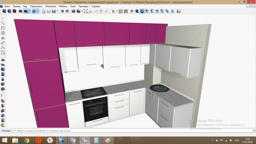Pick the Cone primitive in the left toolbar
Viewport: 256px width, 144px height.
(3, 79)
